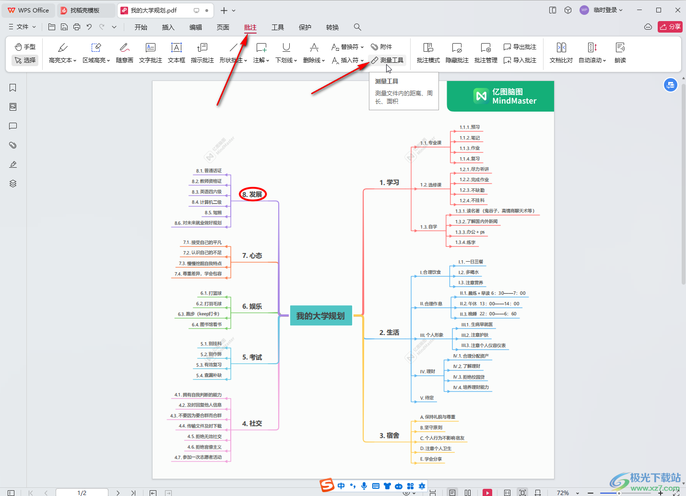
Task: Expand the Shape annotation dropdown
Action: [246, 60]
